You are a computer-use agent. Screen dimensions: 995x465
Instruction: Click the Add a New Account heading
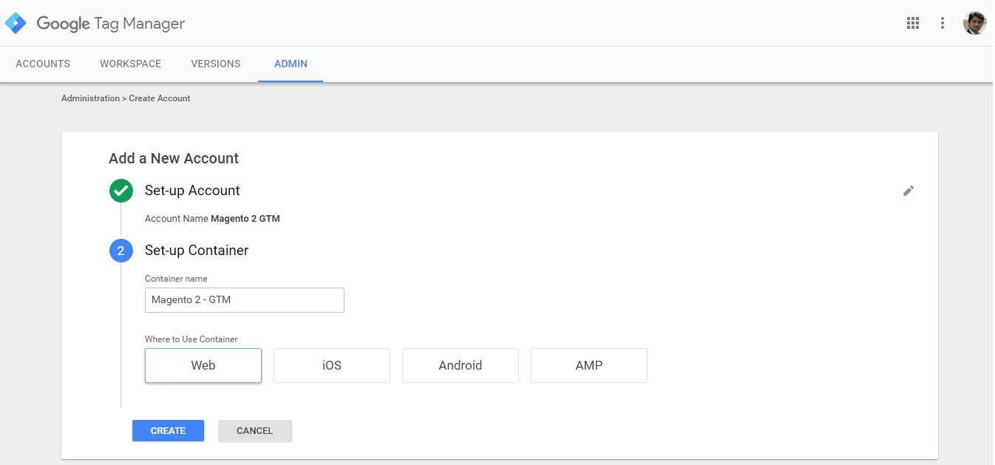[174, 158]
